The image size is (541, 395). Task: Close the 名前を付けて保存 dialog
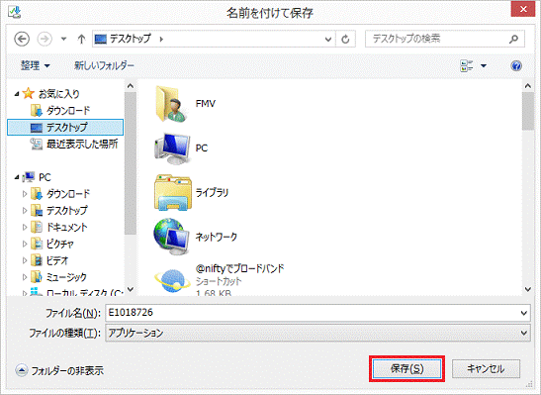coord(523,9)
